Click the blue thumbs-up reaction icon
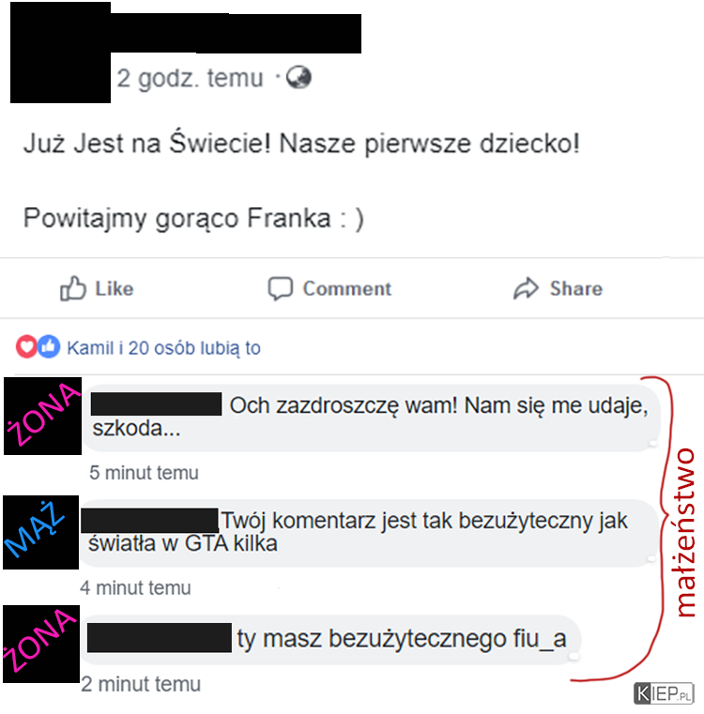The width and height of the screenshot is (704, 714). point(49,347)
